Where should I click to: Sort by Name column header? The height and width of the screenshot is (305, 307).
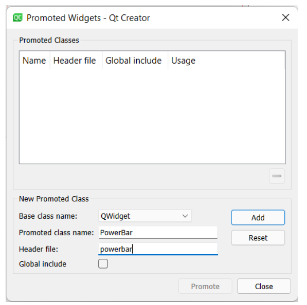click(x=34, y=61)
